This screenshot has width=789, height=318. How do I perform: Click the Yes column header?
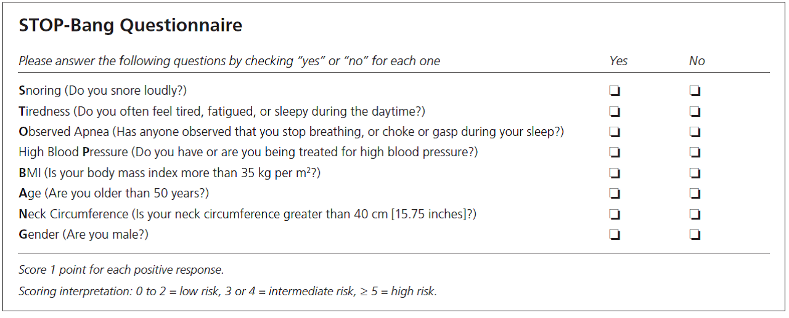[618, 61]
